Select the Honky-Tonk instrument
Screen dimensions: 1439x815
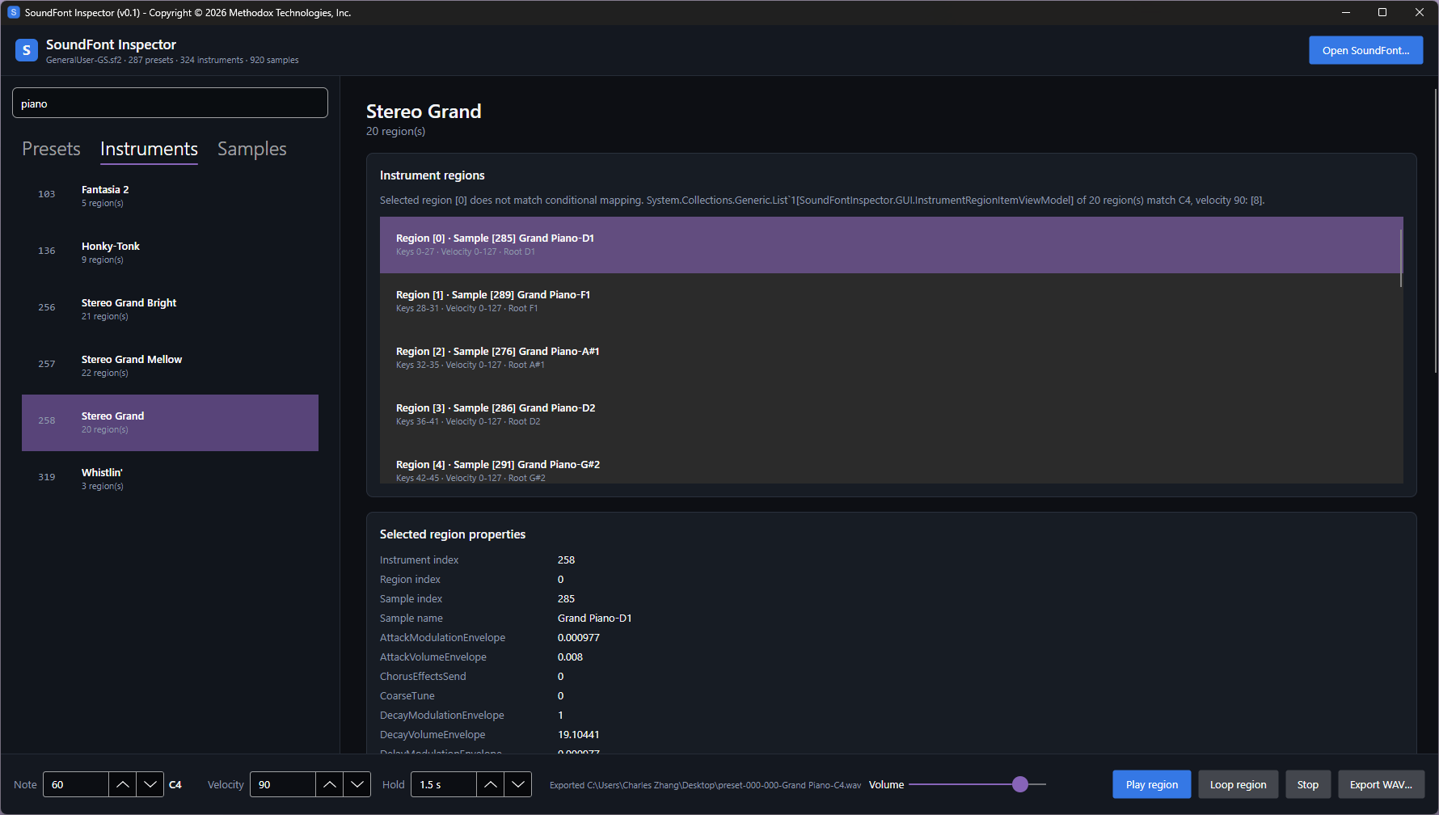(170, 253)
